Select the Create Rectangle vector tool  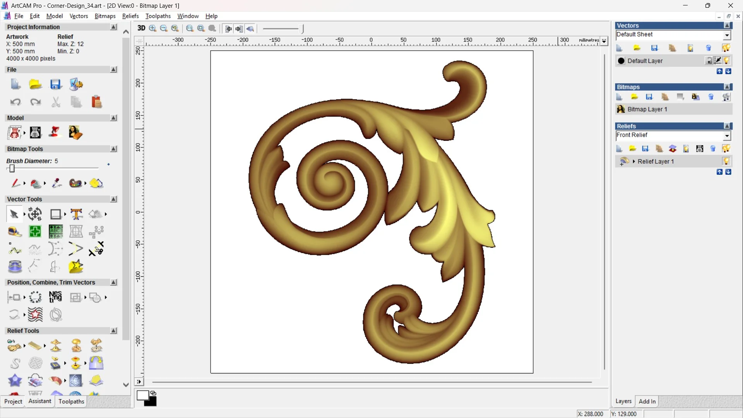point(56,214)
